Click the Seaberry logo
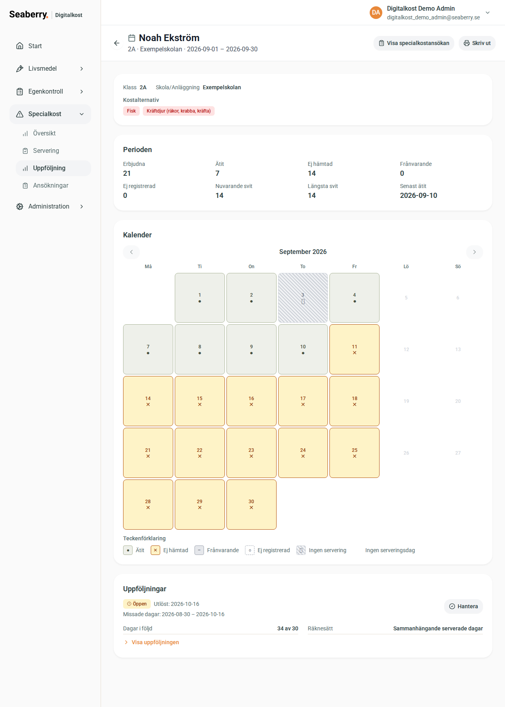The height and width of the screenshot is (707, 505). (28, 15)
